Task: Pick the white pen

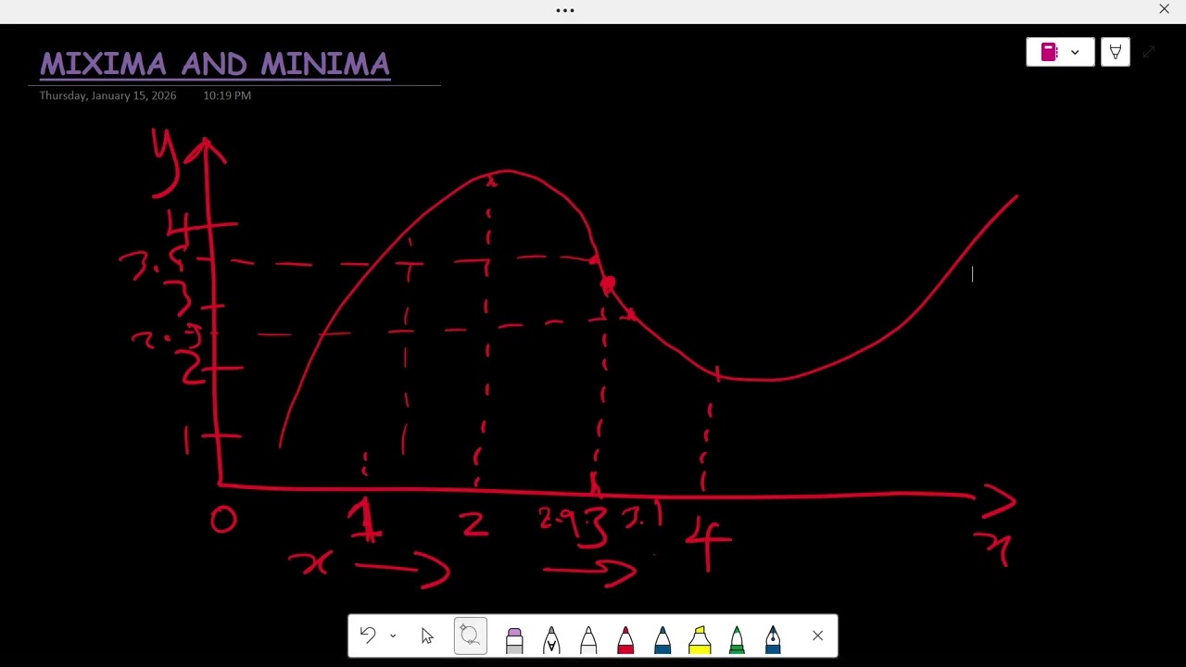Action: click(x=588, y=639)
